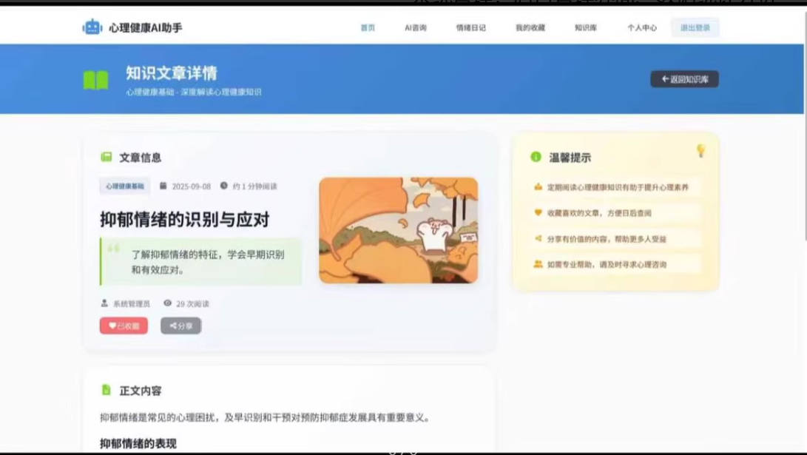
Task: Click the document icon beside 正文内容
Action: (x=106, y=390)
